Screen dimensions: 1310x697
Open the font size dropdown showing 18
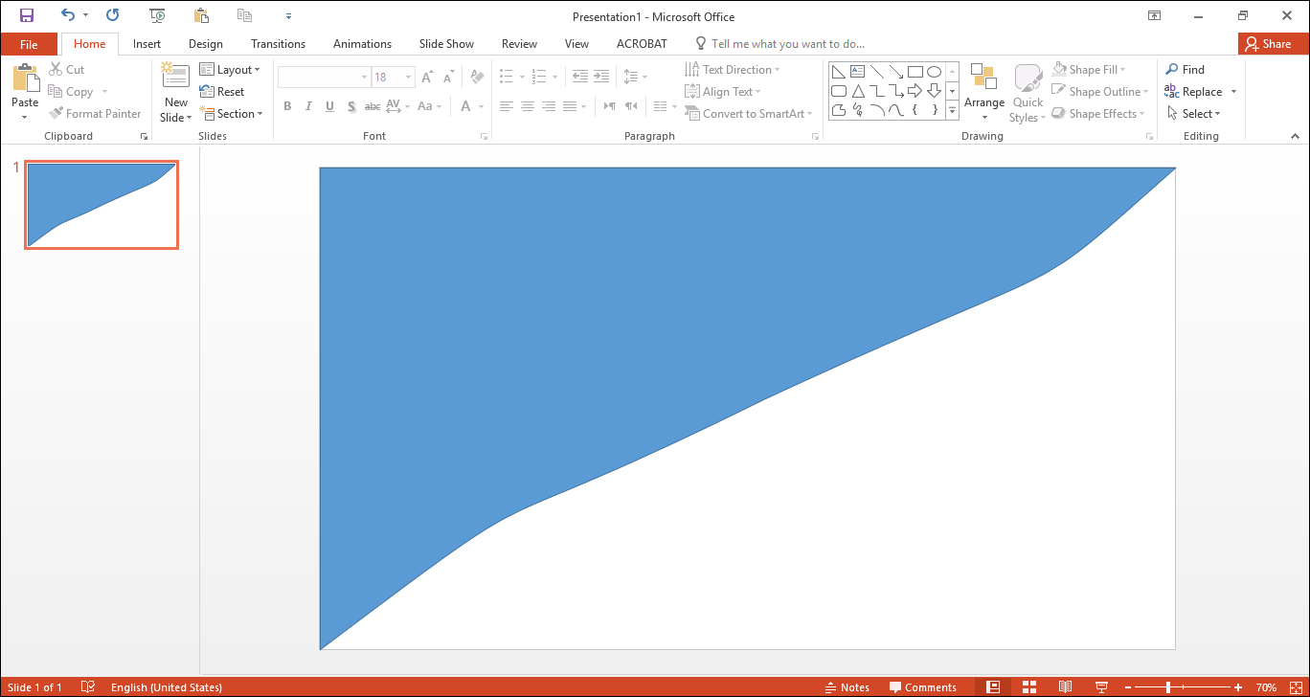(x=409, y=78)
